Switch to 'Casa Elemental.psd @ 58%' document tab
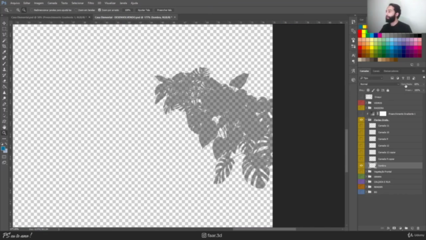 (51, 17)
